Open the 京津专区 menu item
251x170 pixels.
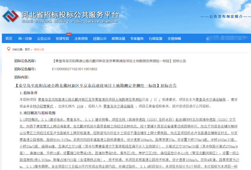click(62, 39)
